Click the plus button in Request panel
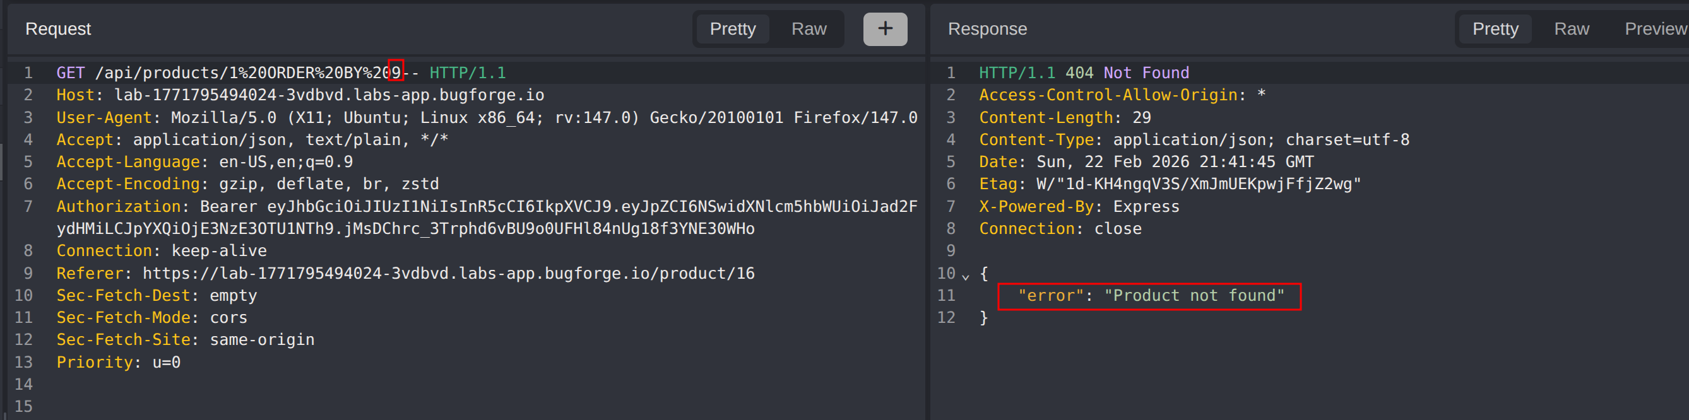The width and height of the screenshot is (1689, 420). pyautogui.click(x=884, y=29)
